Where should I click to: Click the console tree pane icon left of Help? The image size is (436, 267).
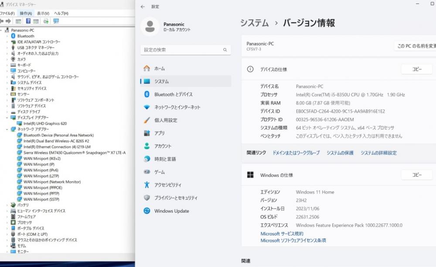(x=18, y=21)
